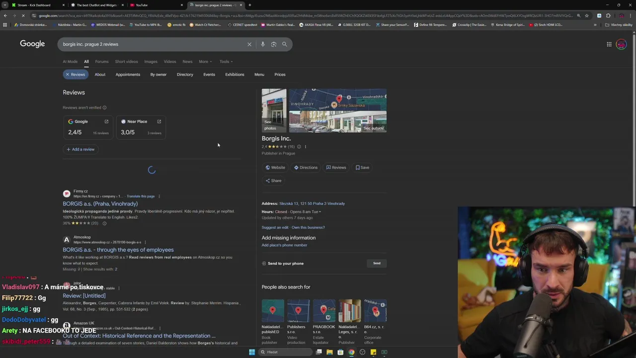Show rating info icon beside Borgis rating
636x358 pixels.
(x=299, y=147)
